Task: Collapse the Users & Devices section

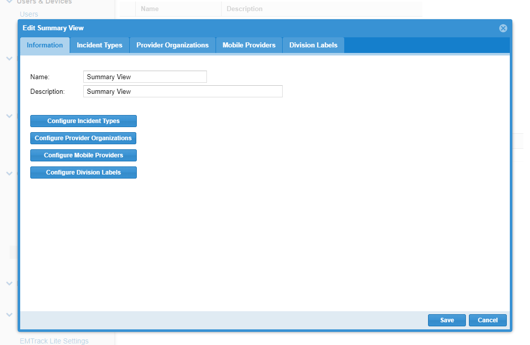Action: point(10,2)
